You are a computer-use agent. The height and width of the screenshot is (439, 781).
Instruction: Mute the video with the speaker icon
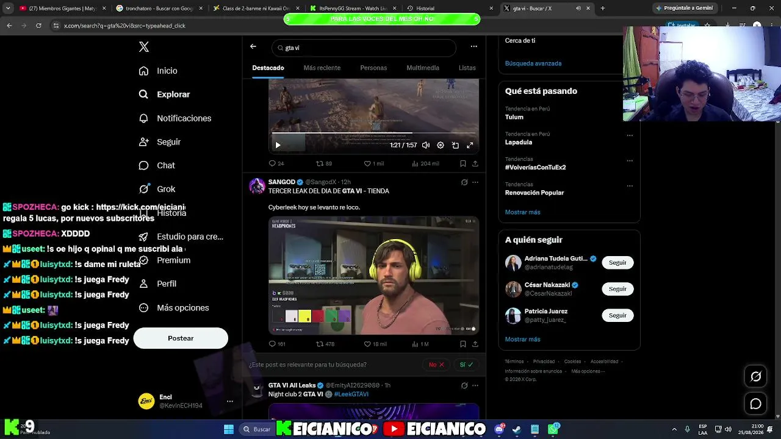click(x=426, y=145)
